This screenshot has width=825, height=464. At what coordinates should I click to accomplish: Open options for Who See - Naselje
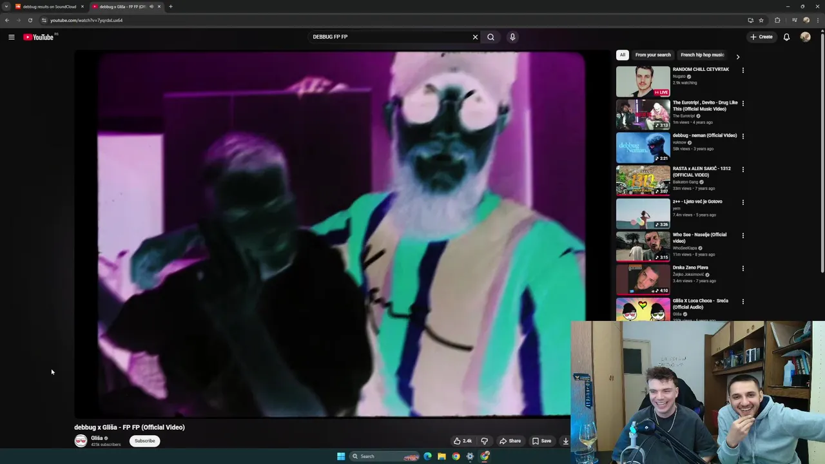(743, 235)
